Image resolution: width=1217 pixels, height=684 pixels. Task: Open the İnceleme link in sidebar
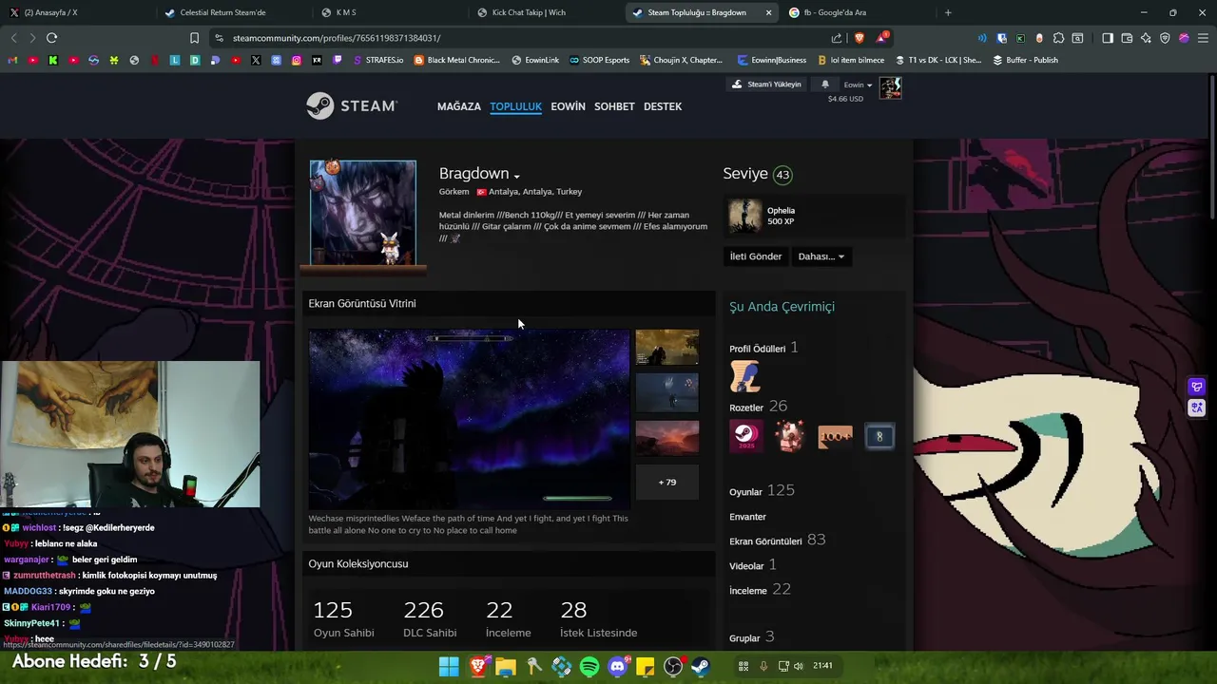click(747, 591)
